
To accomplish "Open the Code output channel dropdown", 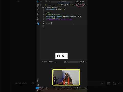I will click(72, 62).
